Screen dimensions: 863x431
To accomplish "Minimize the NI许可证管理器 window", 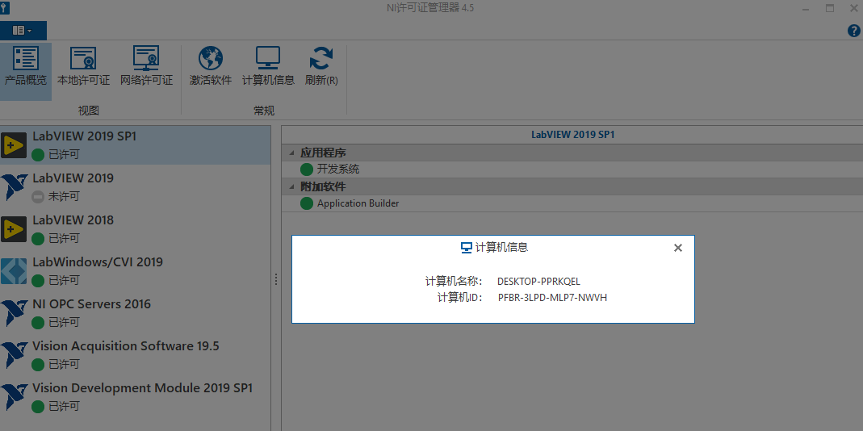I will (805, 8).
